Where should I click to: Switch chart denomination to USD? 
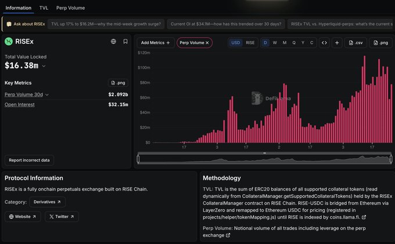point(235,43)
